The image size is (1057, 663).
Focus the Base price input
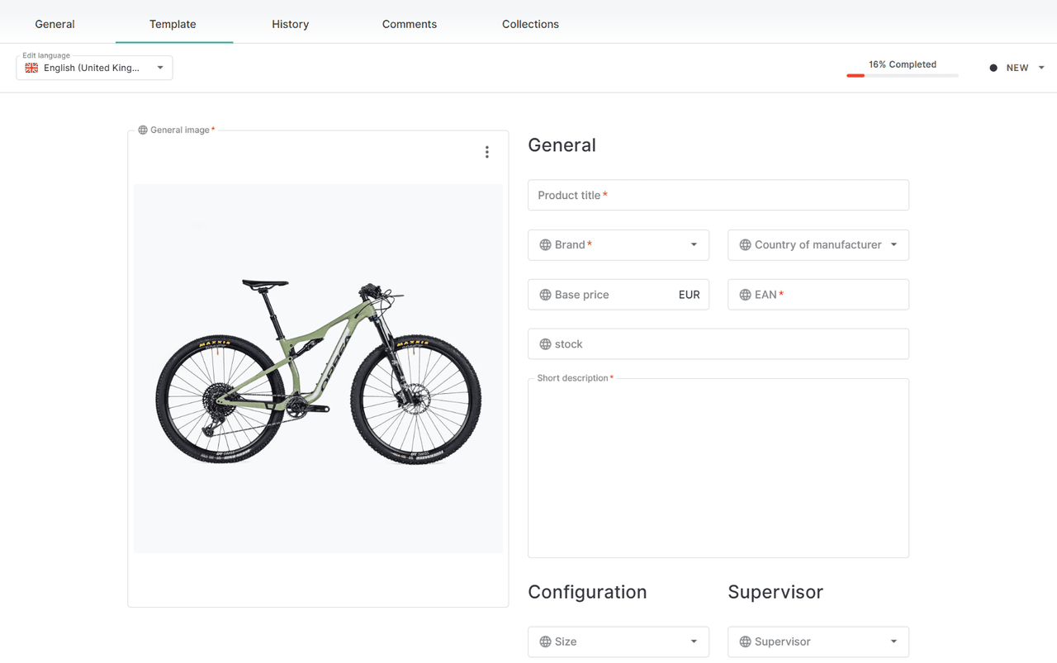tap(619, 294)
